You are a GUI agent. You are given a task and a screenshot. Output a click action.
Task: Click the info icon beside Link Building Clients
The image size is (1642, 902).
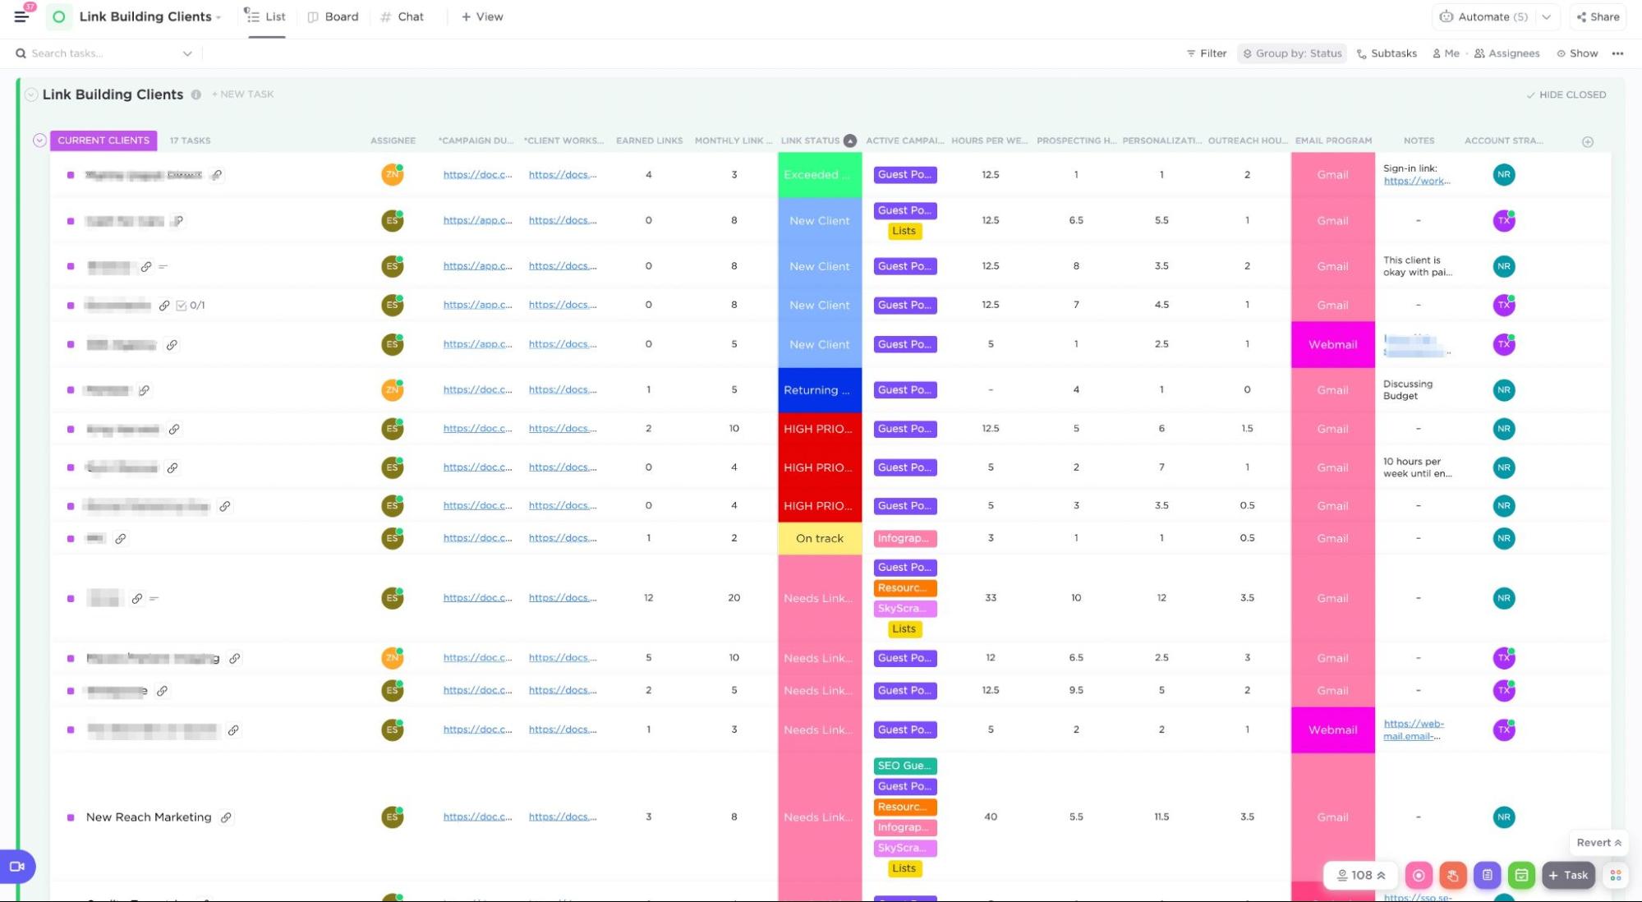(x=196, y=94)
